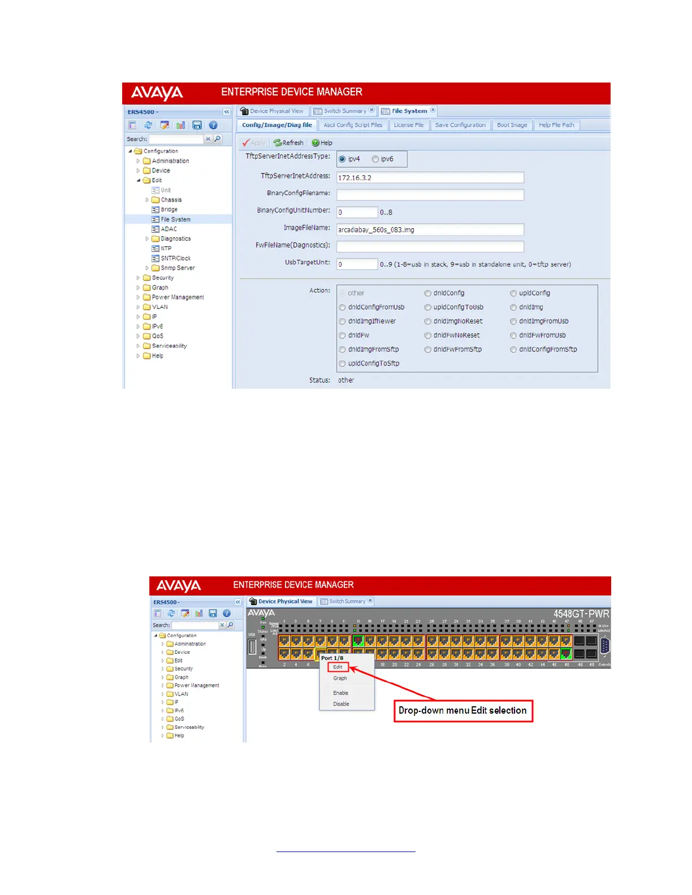Choose Enable from the Port 1/8 context menu
This screenshot has width=692, height=895.
[x=341, y=693]
